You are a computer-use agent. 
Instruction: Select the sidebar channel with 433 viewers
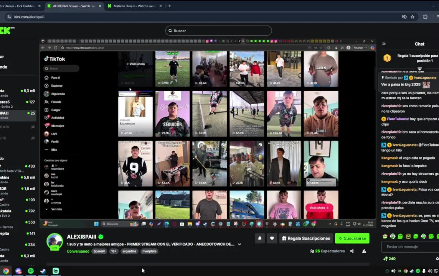18,168
